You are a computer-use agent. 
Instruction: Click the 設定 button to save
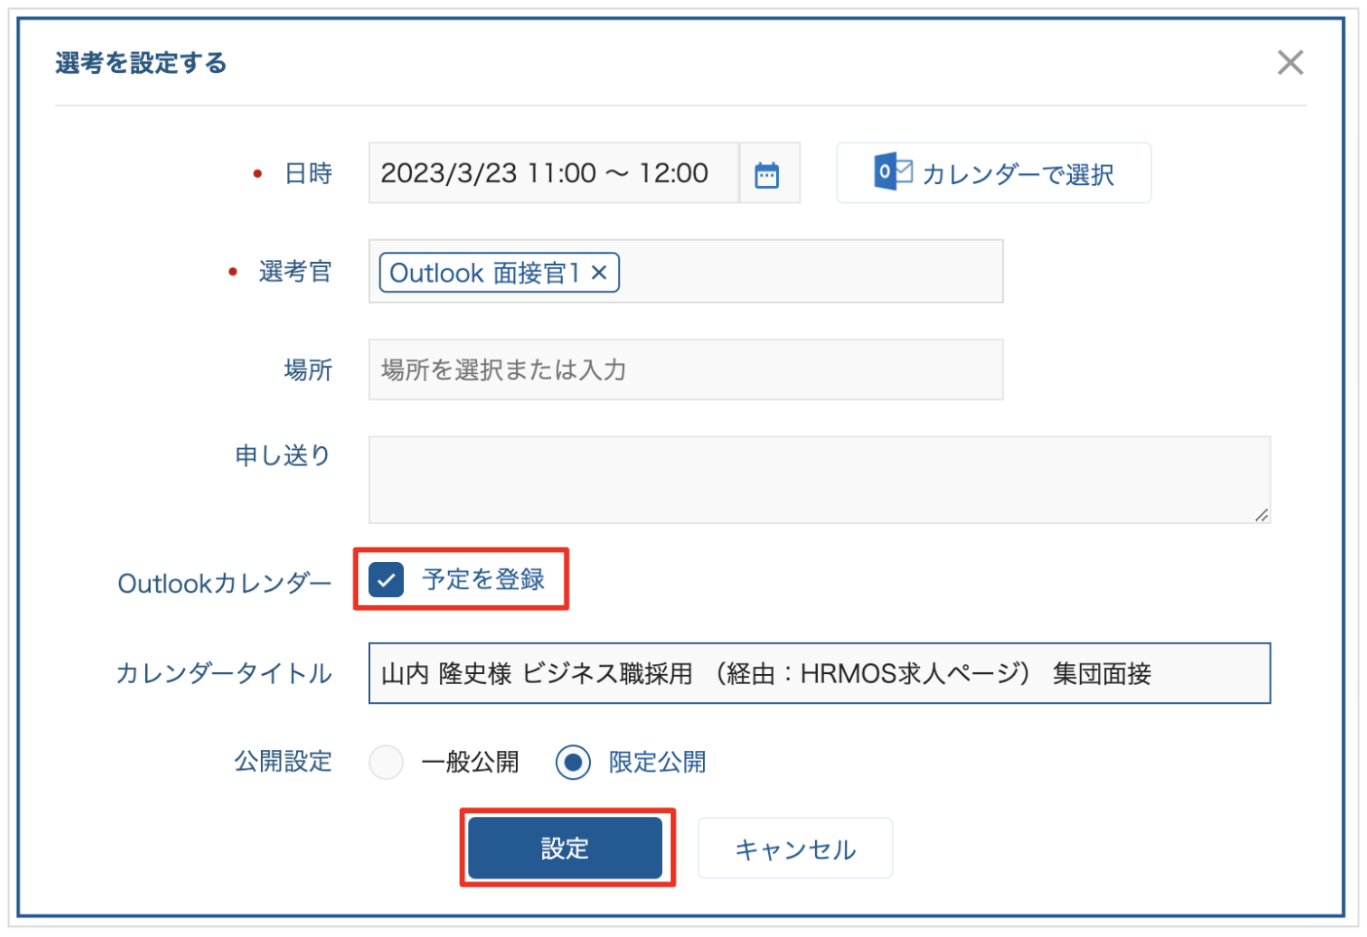click(566, 848)
